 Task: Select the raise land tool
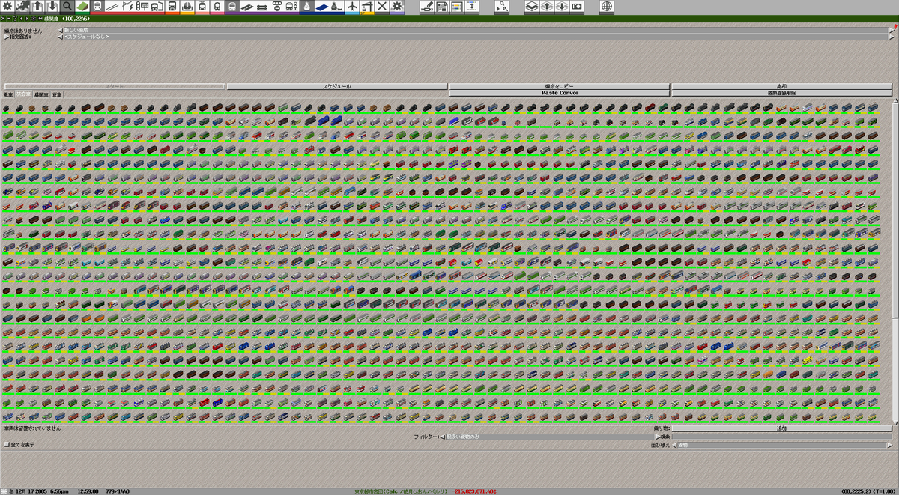coord(37,7)
